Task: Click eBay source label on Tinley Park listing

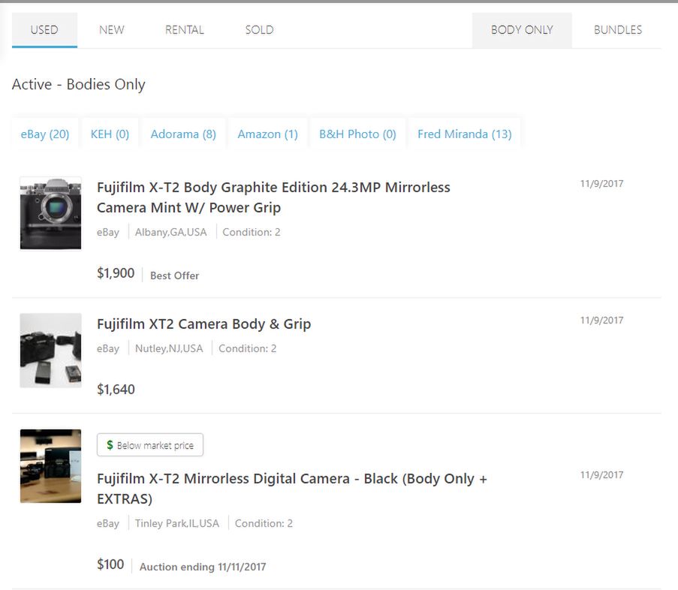Action: [107, 524]
